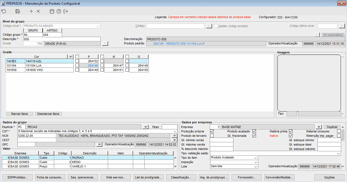
Task: Open Classificação... button
Action: tap(181, 177)
